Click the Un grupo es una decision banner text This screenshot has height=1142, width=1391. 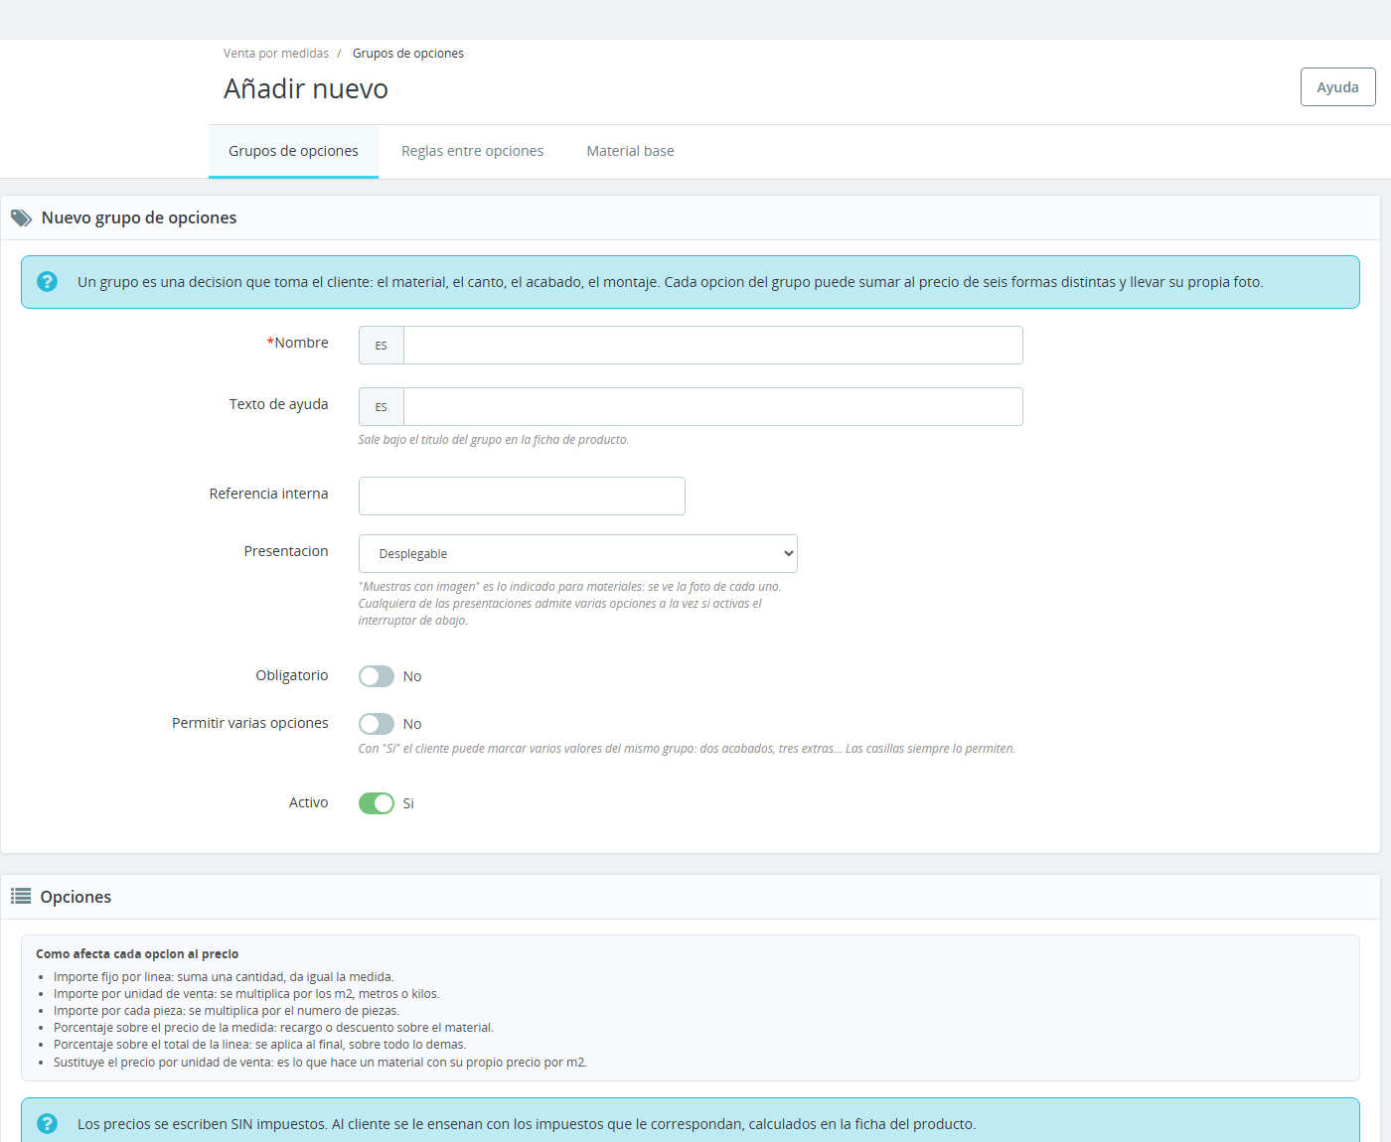point(671,282)
